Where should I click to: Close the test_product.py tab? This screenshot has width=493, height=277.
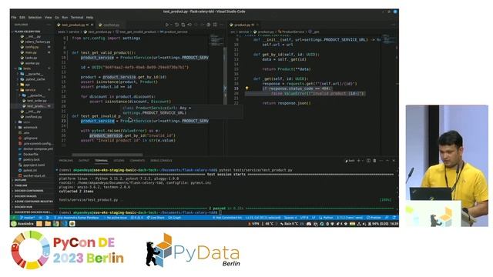tap(92, 25)
